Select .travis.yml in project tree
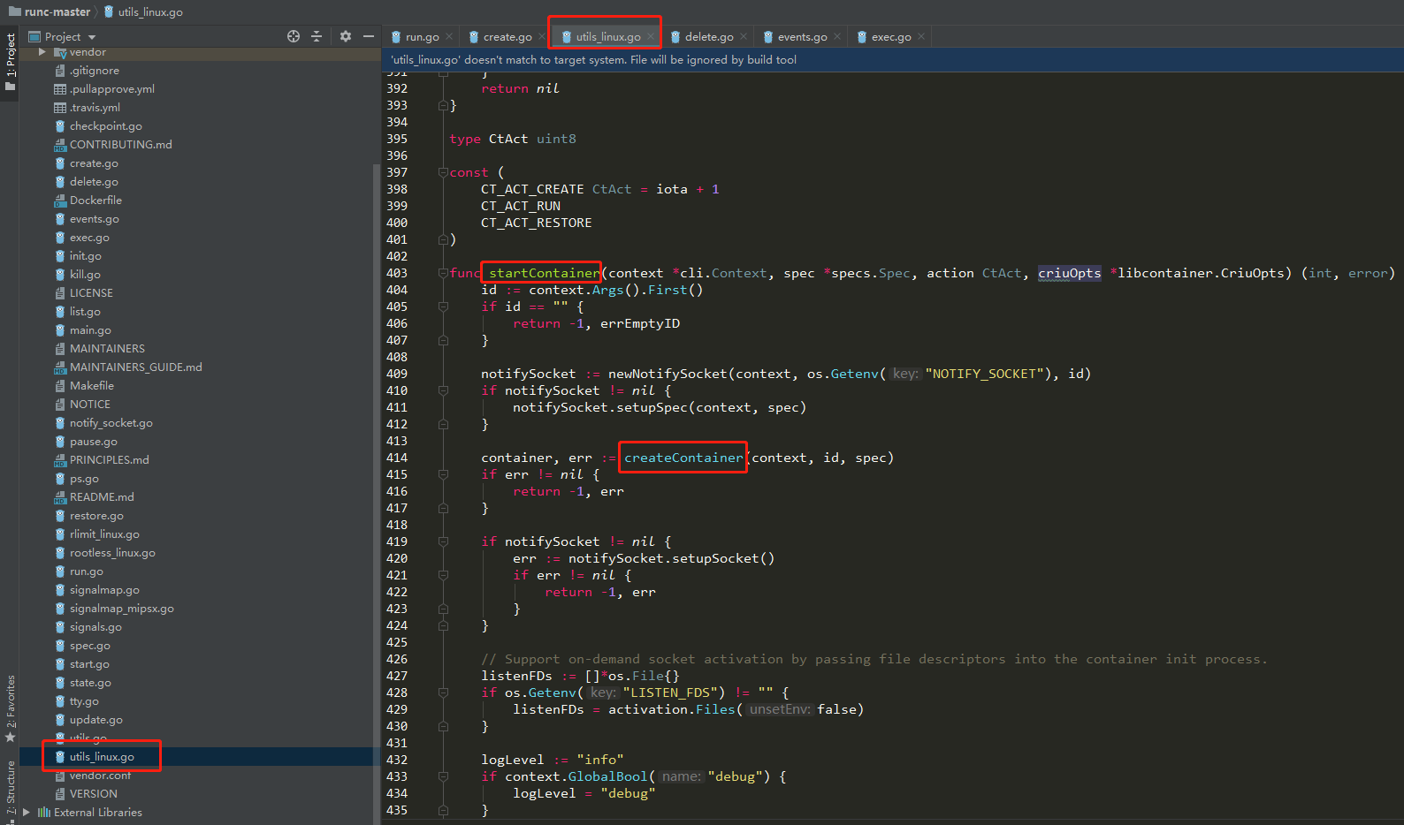Image resolution: width=1404 pixels, height=825 pixels. pos(95,108)
